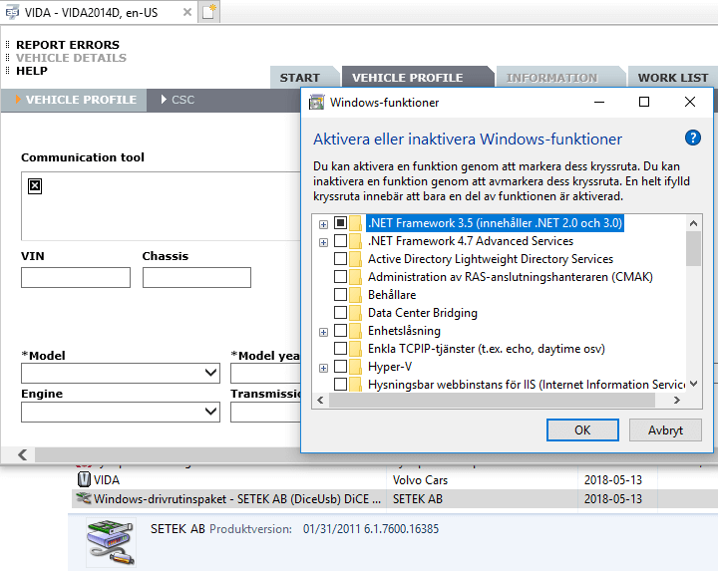Image resolution: width=718 pixels, height=571 pixels.
Task: Click into the VIN input field
Action: click(76, 277)
